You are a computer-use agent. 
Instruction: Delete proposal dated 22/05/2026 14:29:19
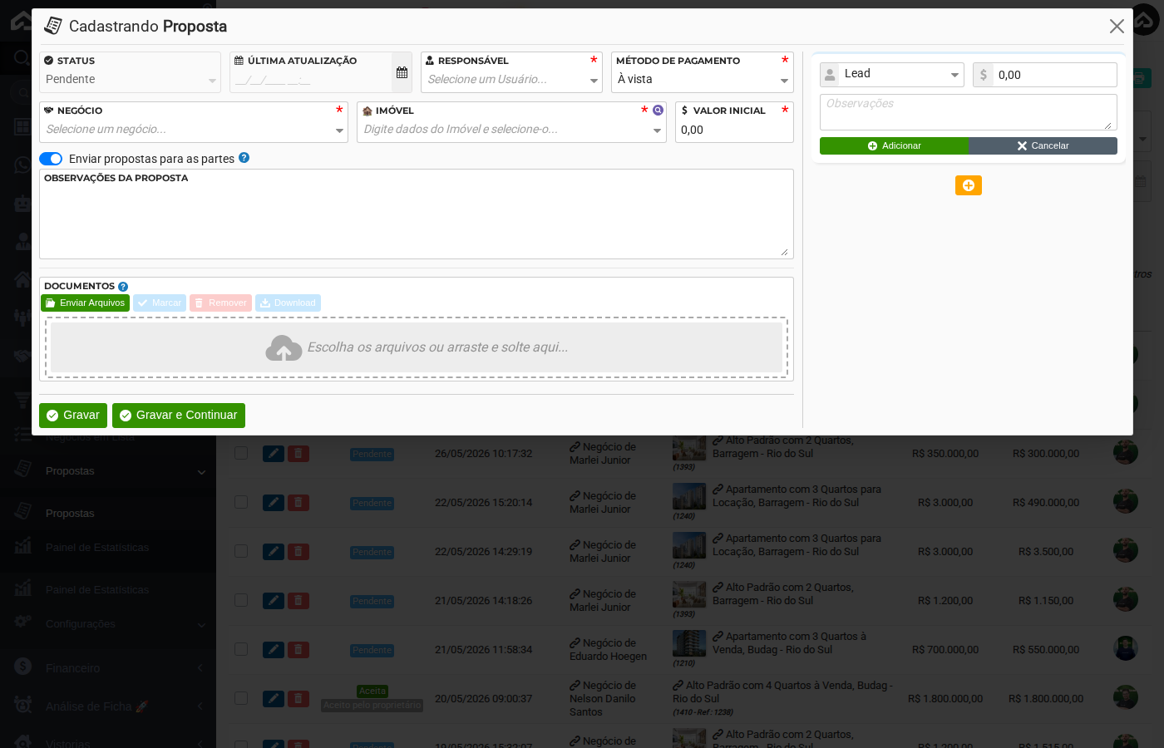coord(298,552)
